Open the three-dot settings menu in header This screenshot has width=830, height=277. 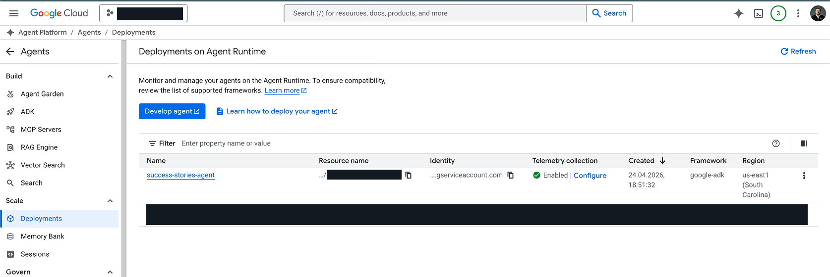(798, 13)
